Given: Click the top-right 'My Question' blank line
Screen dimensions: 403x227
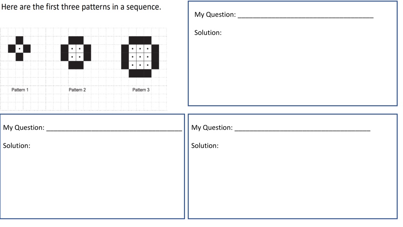Looking at the screenshot, I should click(305, 17).
